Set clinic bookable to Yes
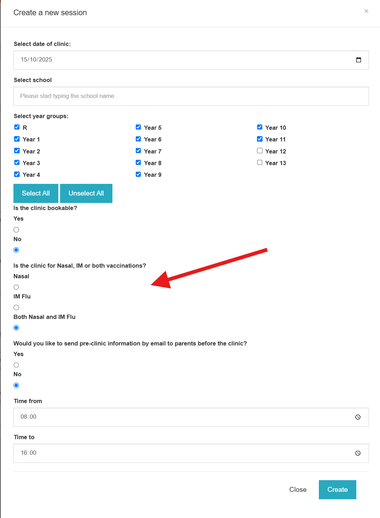 click(16, 230)
